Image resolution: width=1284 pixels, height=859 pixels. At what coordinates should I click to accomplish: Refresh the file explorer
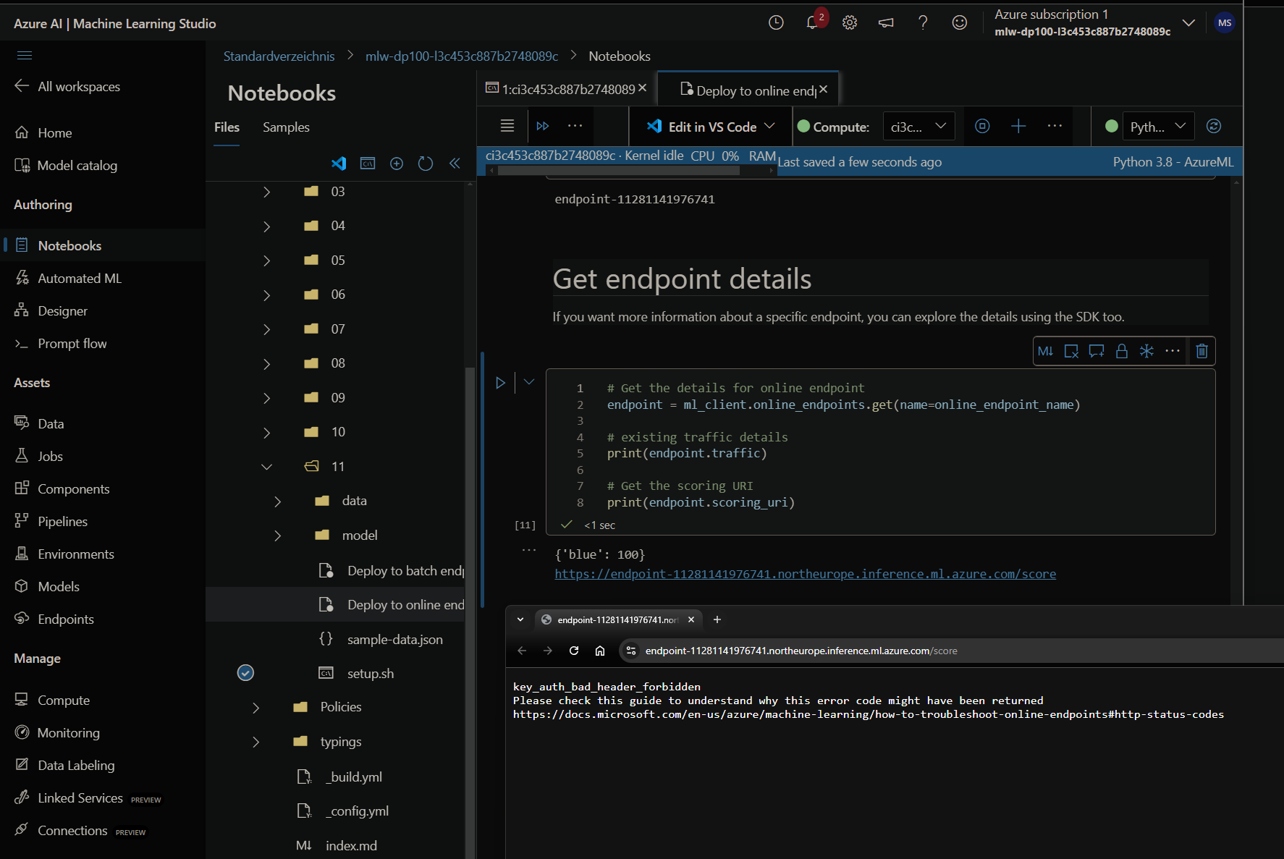[x=426, y=164]
